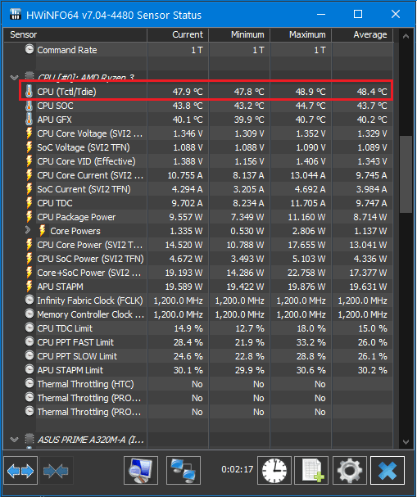The image size is (417, 497).
Task: Select the ASUS PRIME A320M-A group label
Action: (x=91, y=440)
